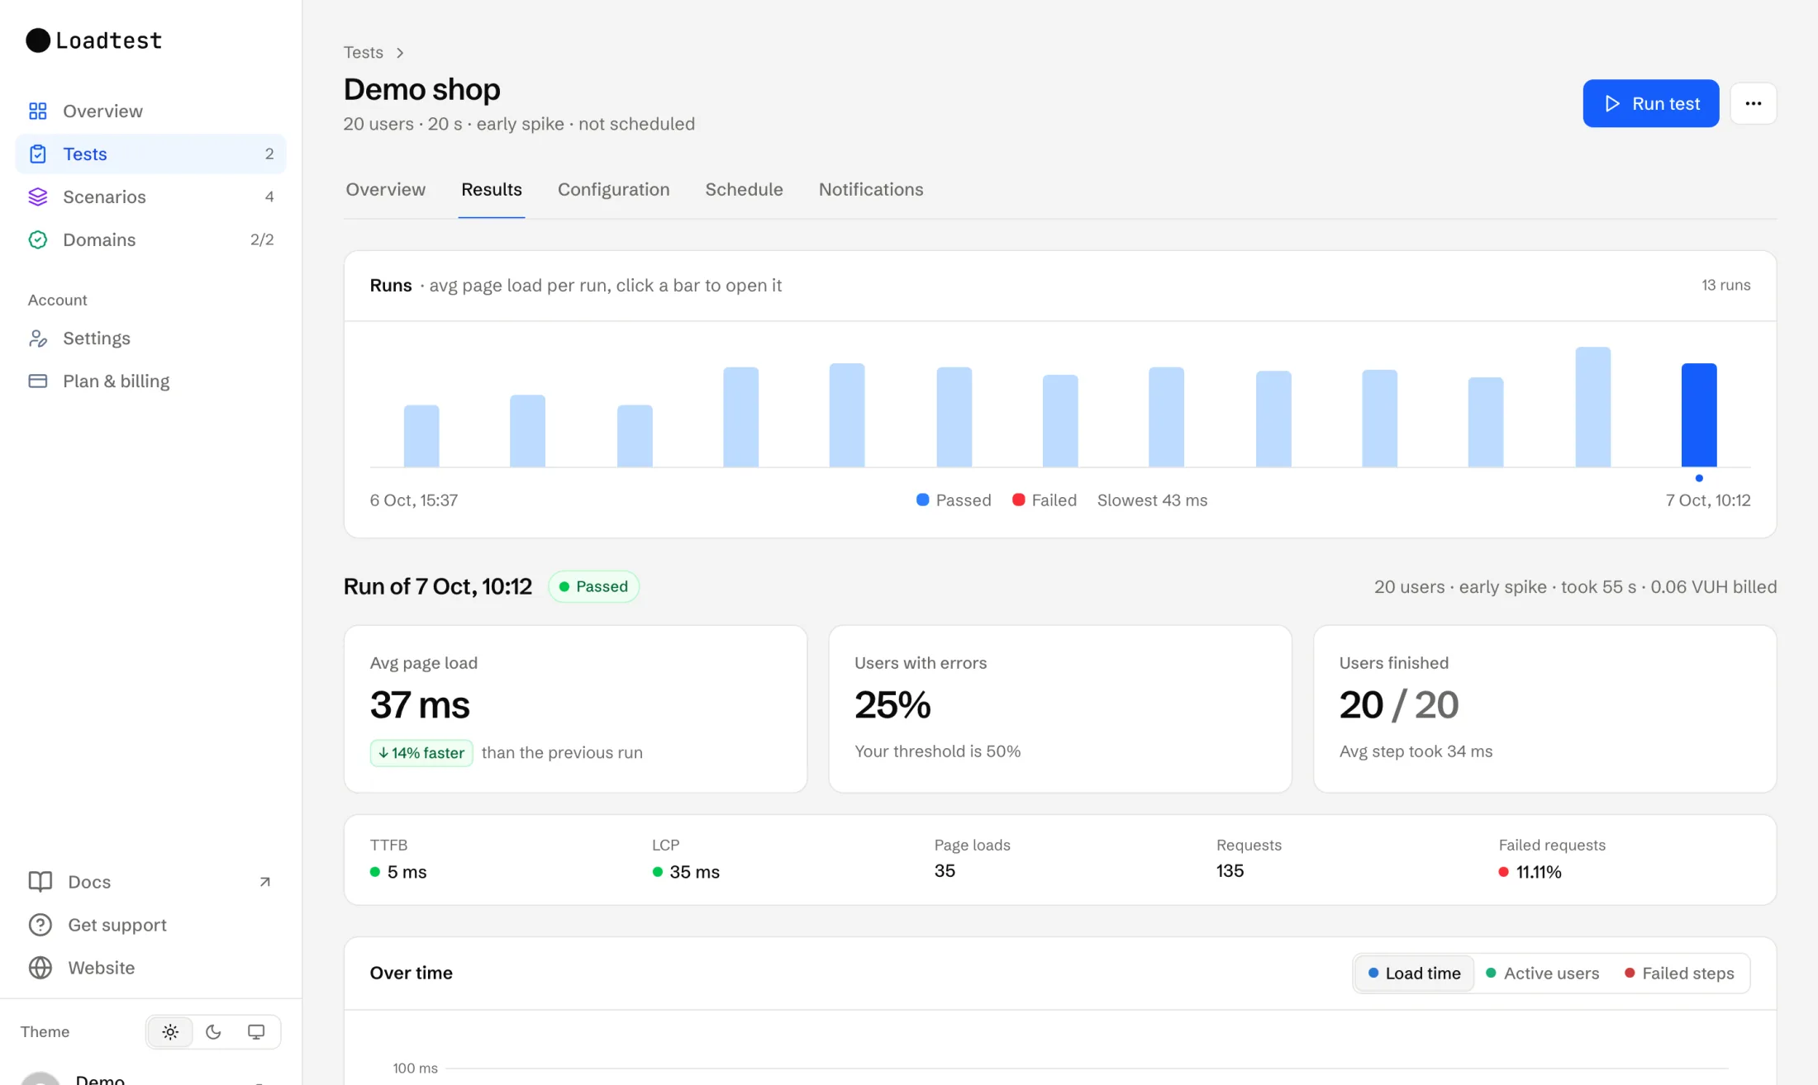1818x1085 pixels.
Task: Open the Overview grid icon in sidebar
Action: (x=38, y=111)
